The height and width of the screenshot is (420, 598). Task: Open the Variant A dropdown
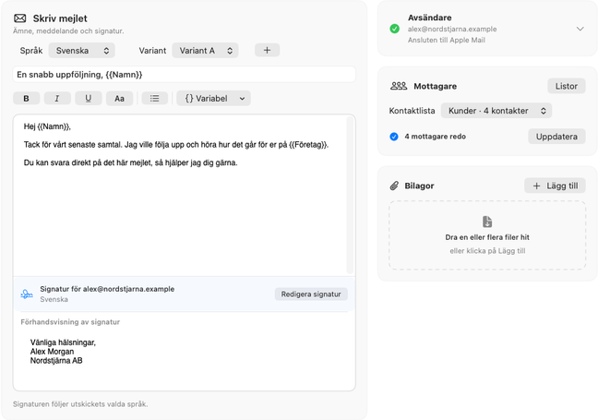[x=205, y=51]
